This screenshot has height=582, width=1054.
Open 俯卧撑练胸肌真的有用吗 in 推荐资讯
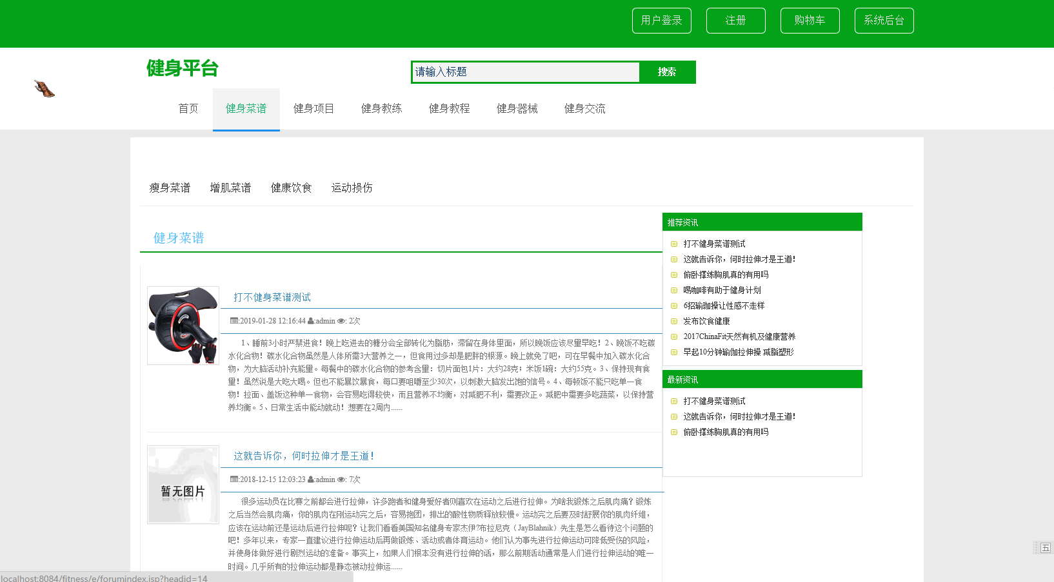(x=726, y=275)
